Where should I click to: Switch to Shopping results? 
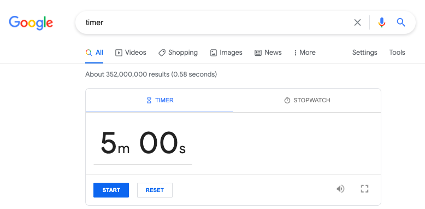[x=178, y=53]
